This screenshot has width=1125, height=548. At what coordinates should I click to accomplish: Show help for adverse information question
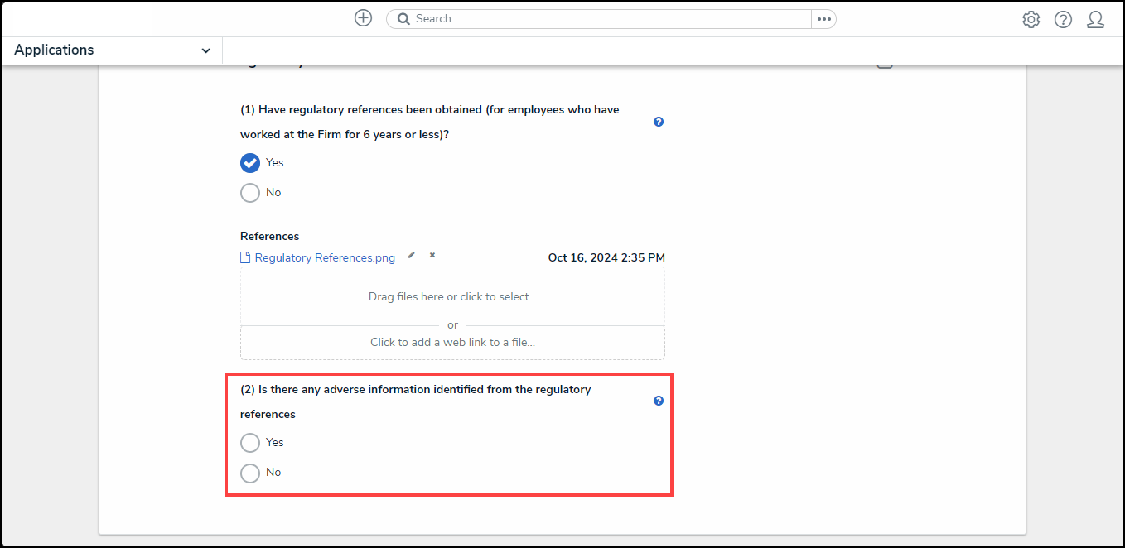tap(659, 401)
